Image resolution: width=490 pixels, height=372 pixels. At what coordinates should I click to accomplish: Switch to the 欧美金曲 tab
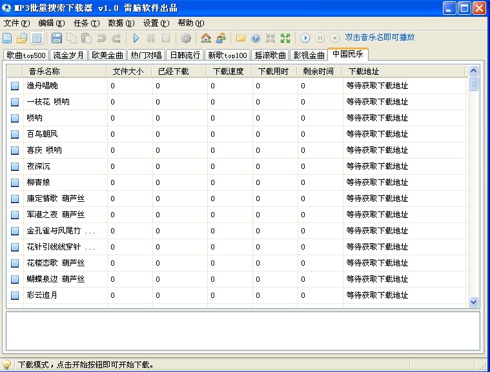[107, 55]
